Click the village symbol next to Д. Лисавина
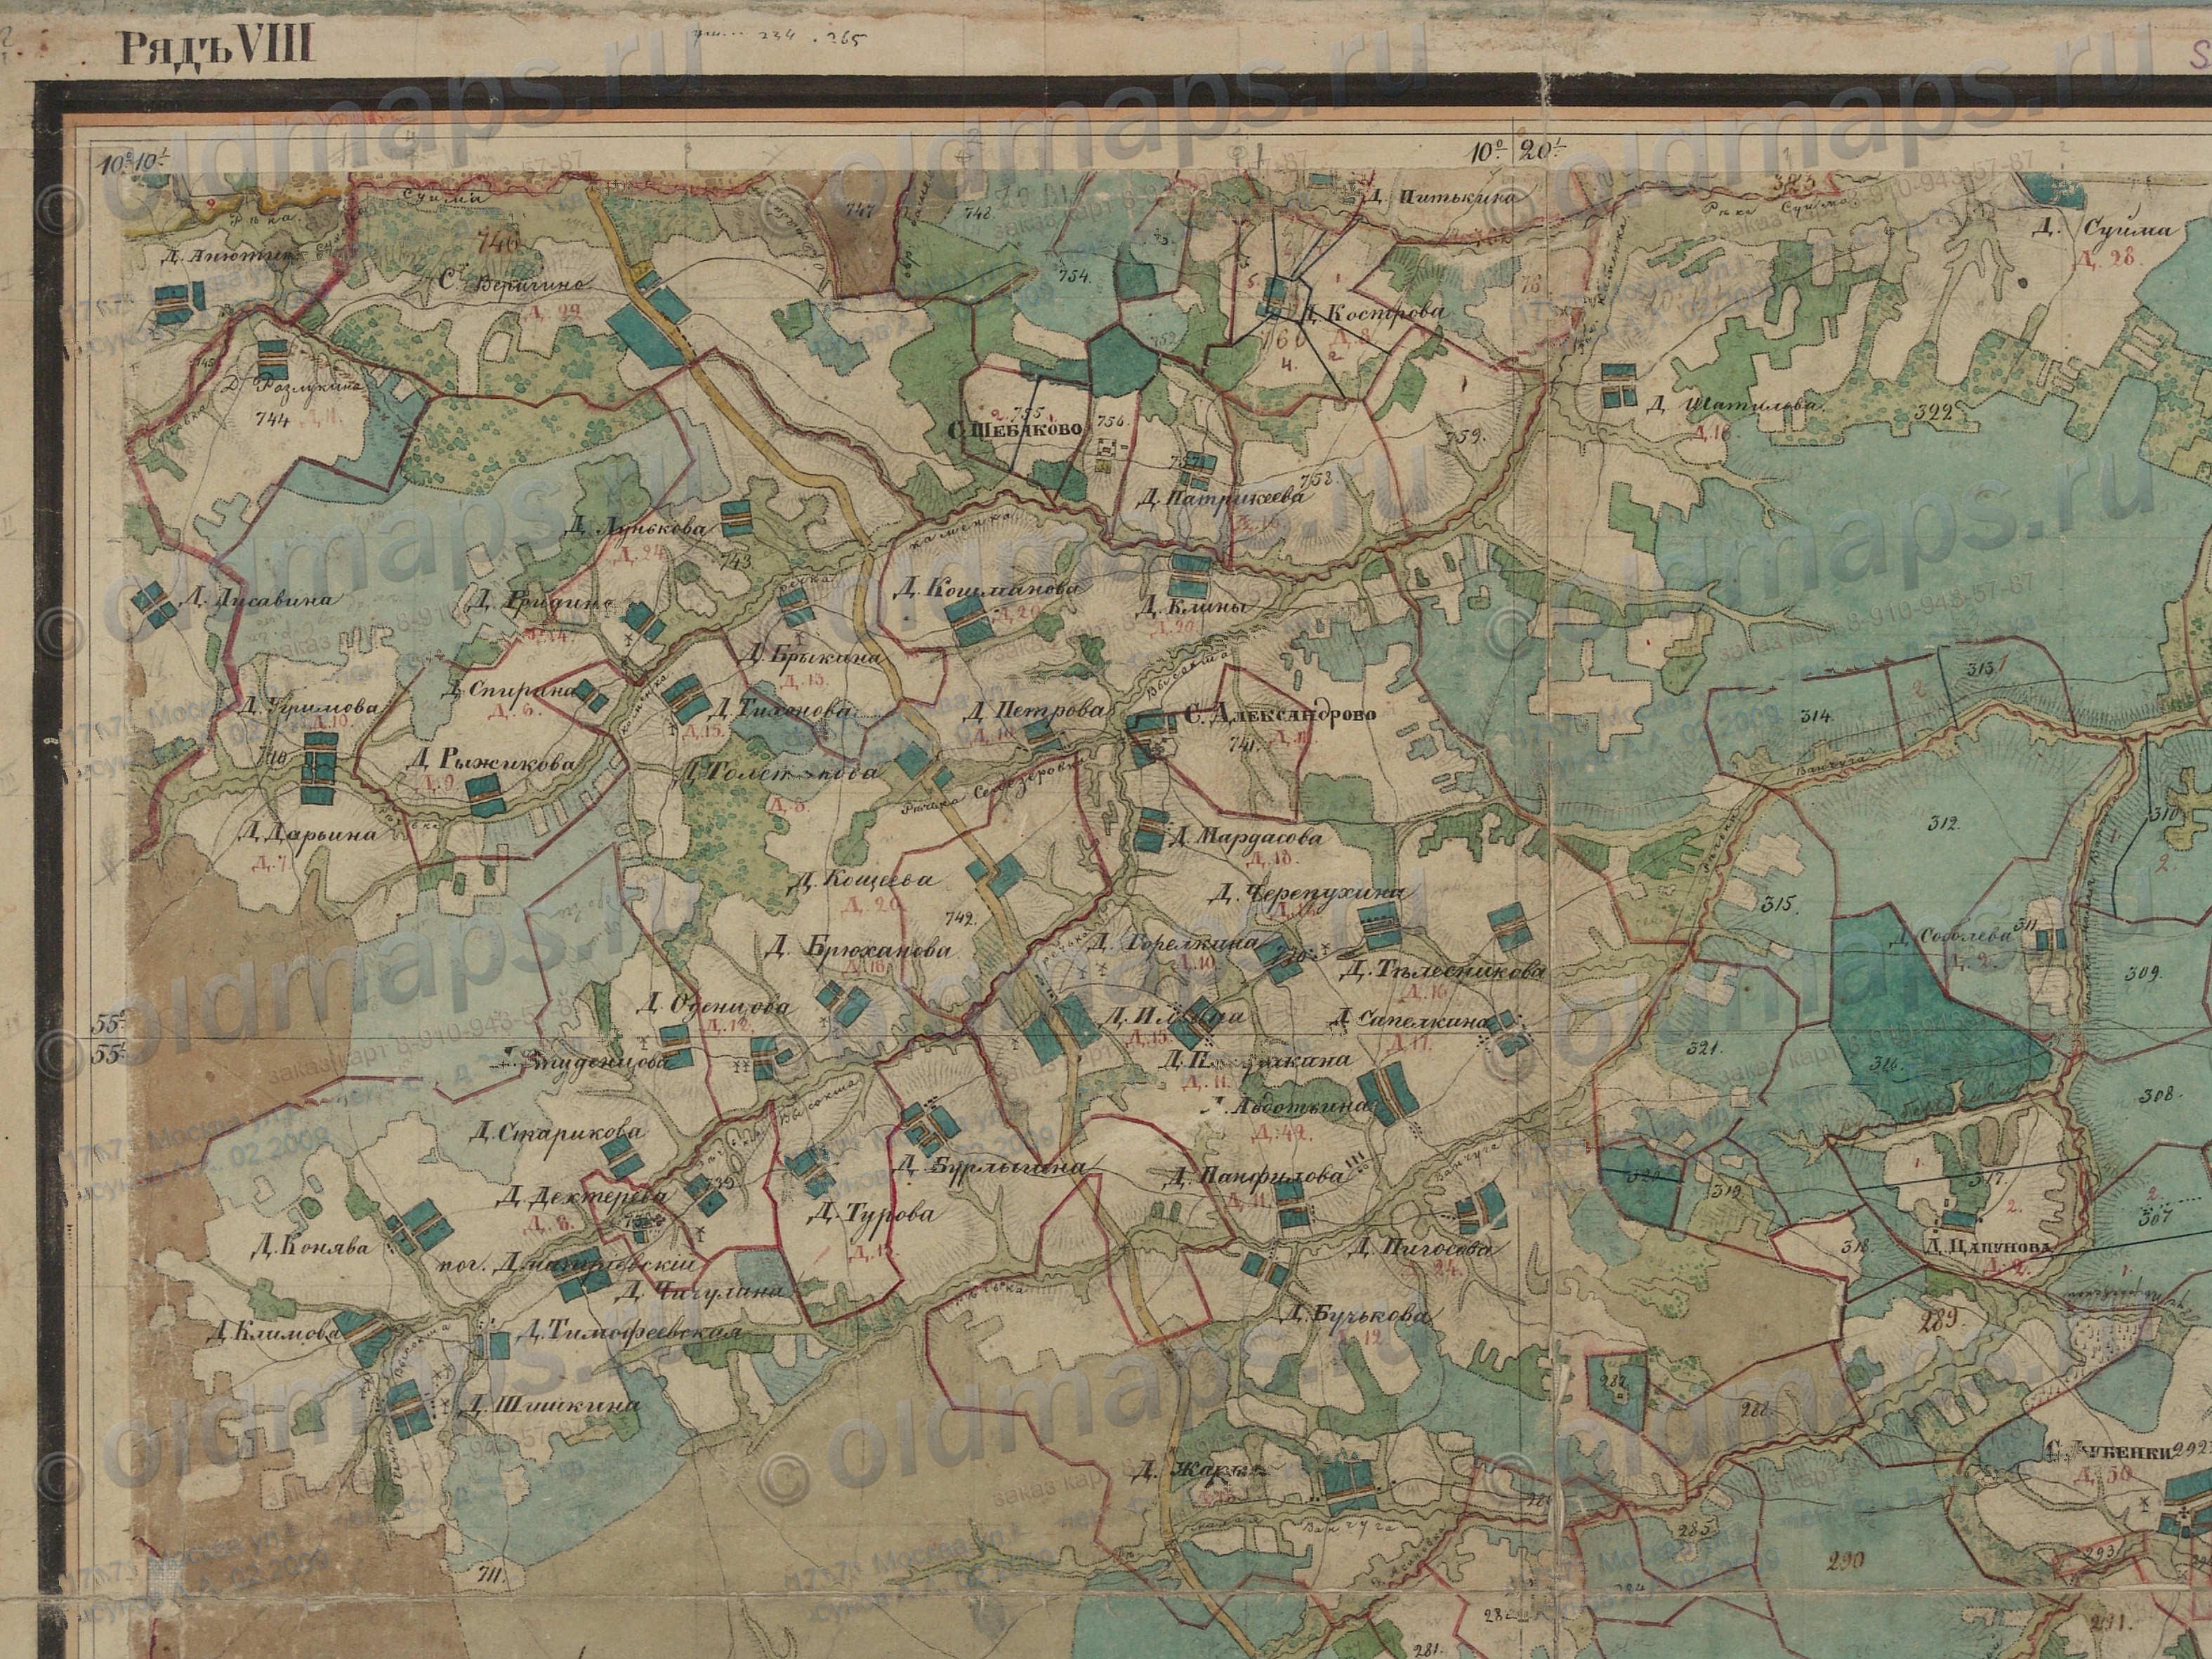The height and width of the screenshot is (1659, 2212). [x=155, y=603]
